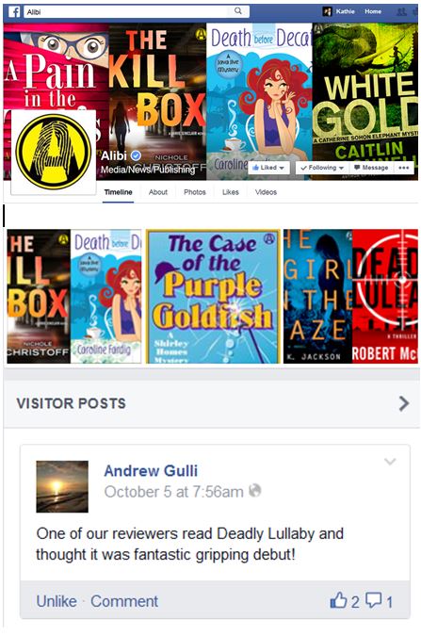Click the Message button
The image size is (421, 636).
tap(371, 168)
